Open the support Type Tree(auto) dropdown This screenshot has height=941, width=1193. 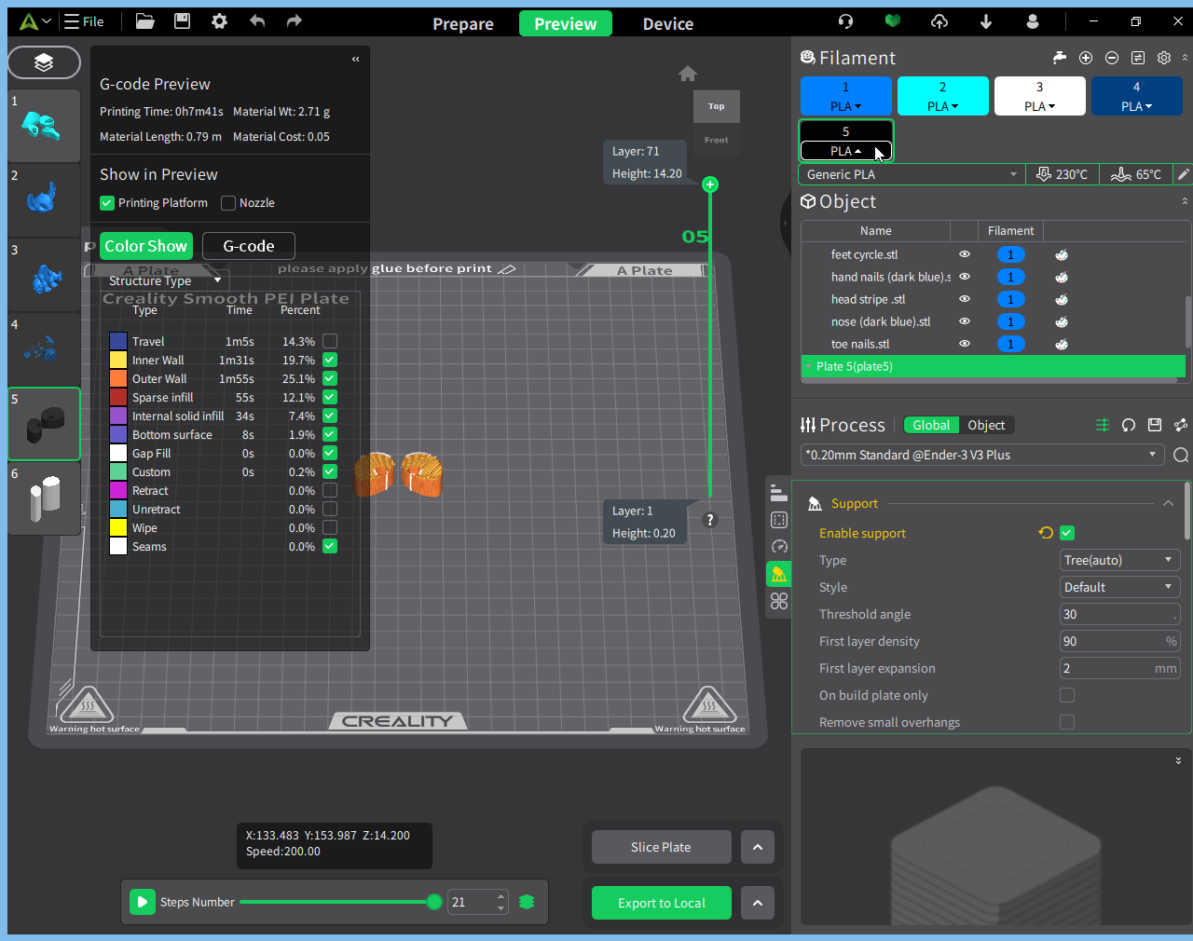point(1119,560)
